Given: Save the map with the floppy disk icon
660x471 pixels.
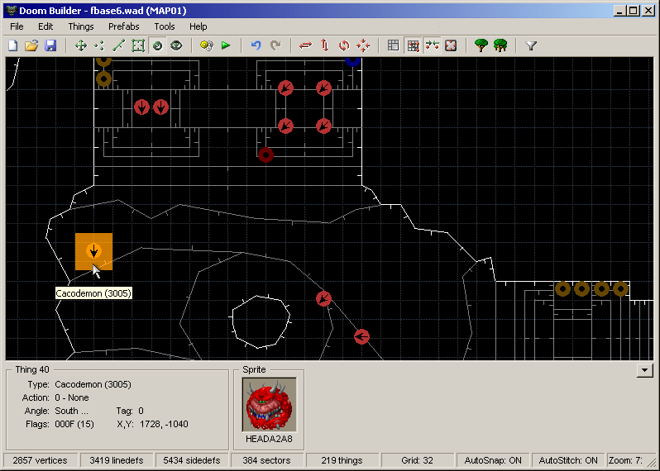Looking at the screenshot, I should [50, 45].
